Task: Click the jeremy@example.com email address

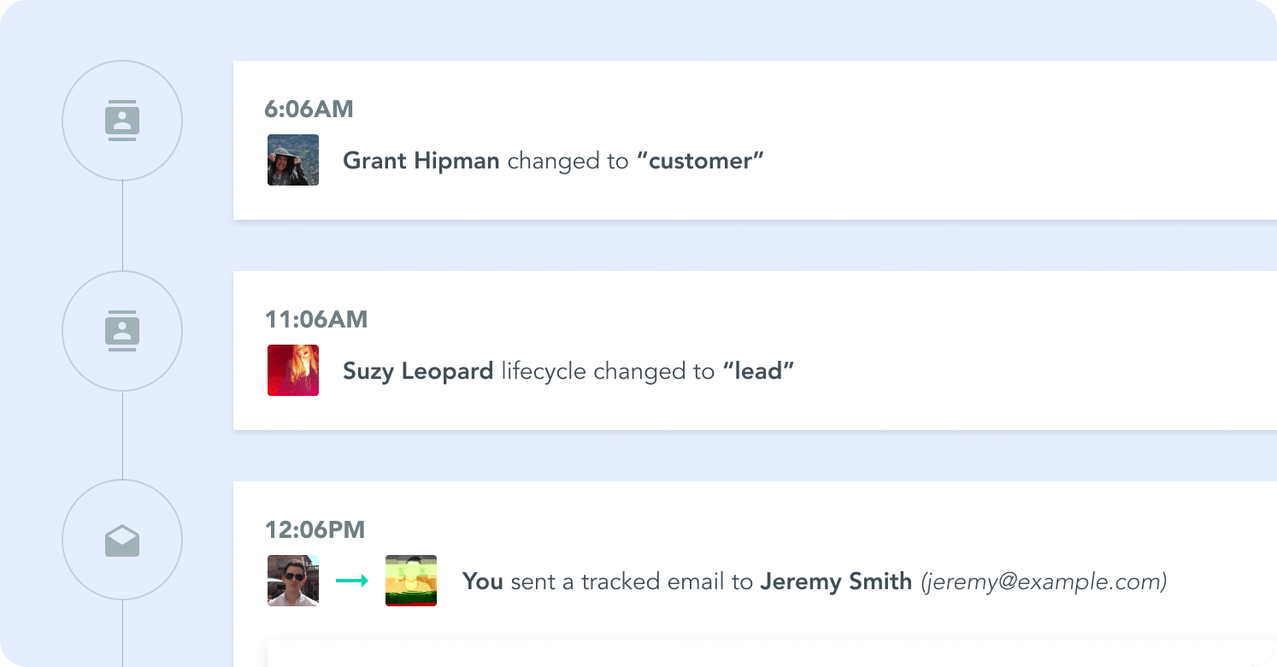Action: (1044, 581)
